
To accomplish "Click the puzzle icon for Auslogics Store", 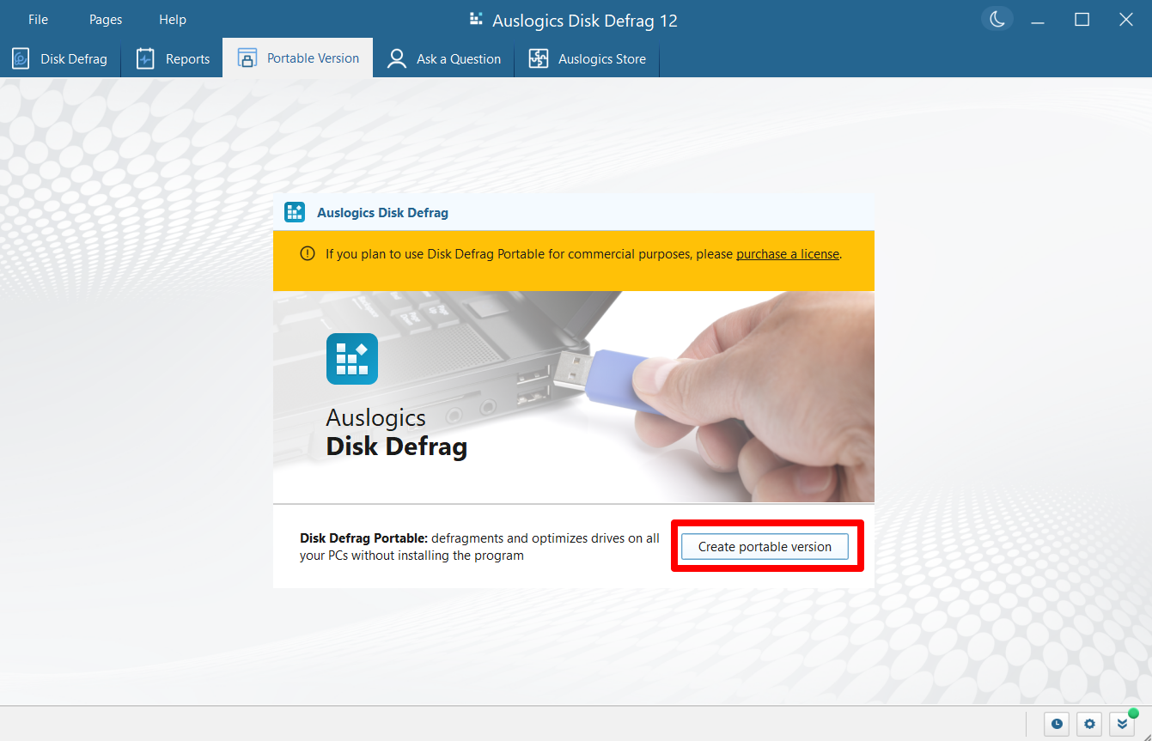I will click(538, 58).
